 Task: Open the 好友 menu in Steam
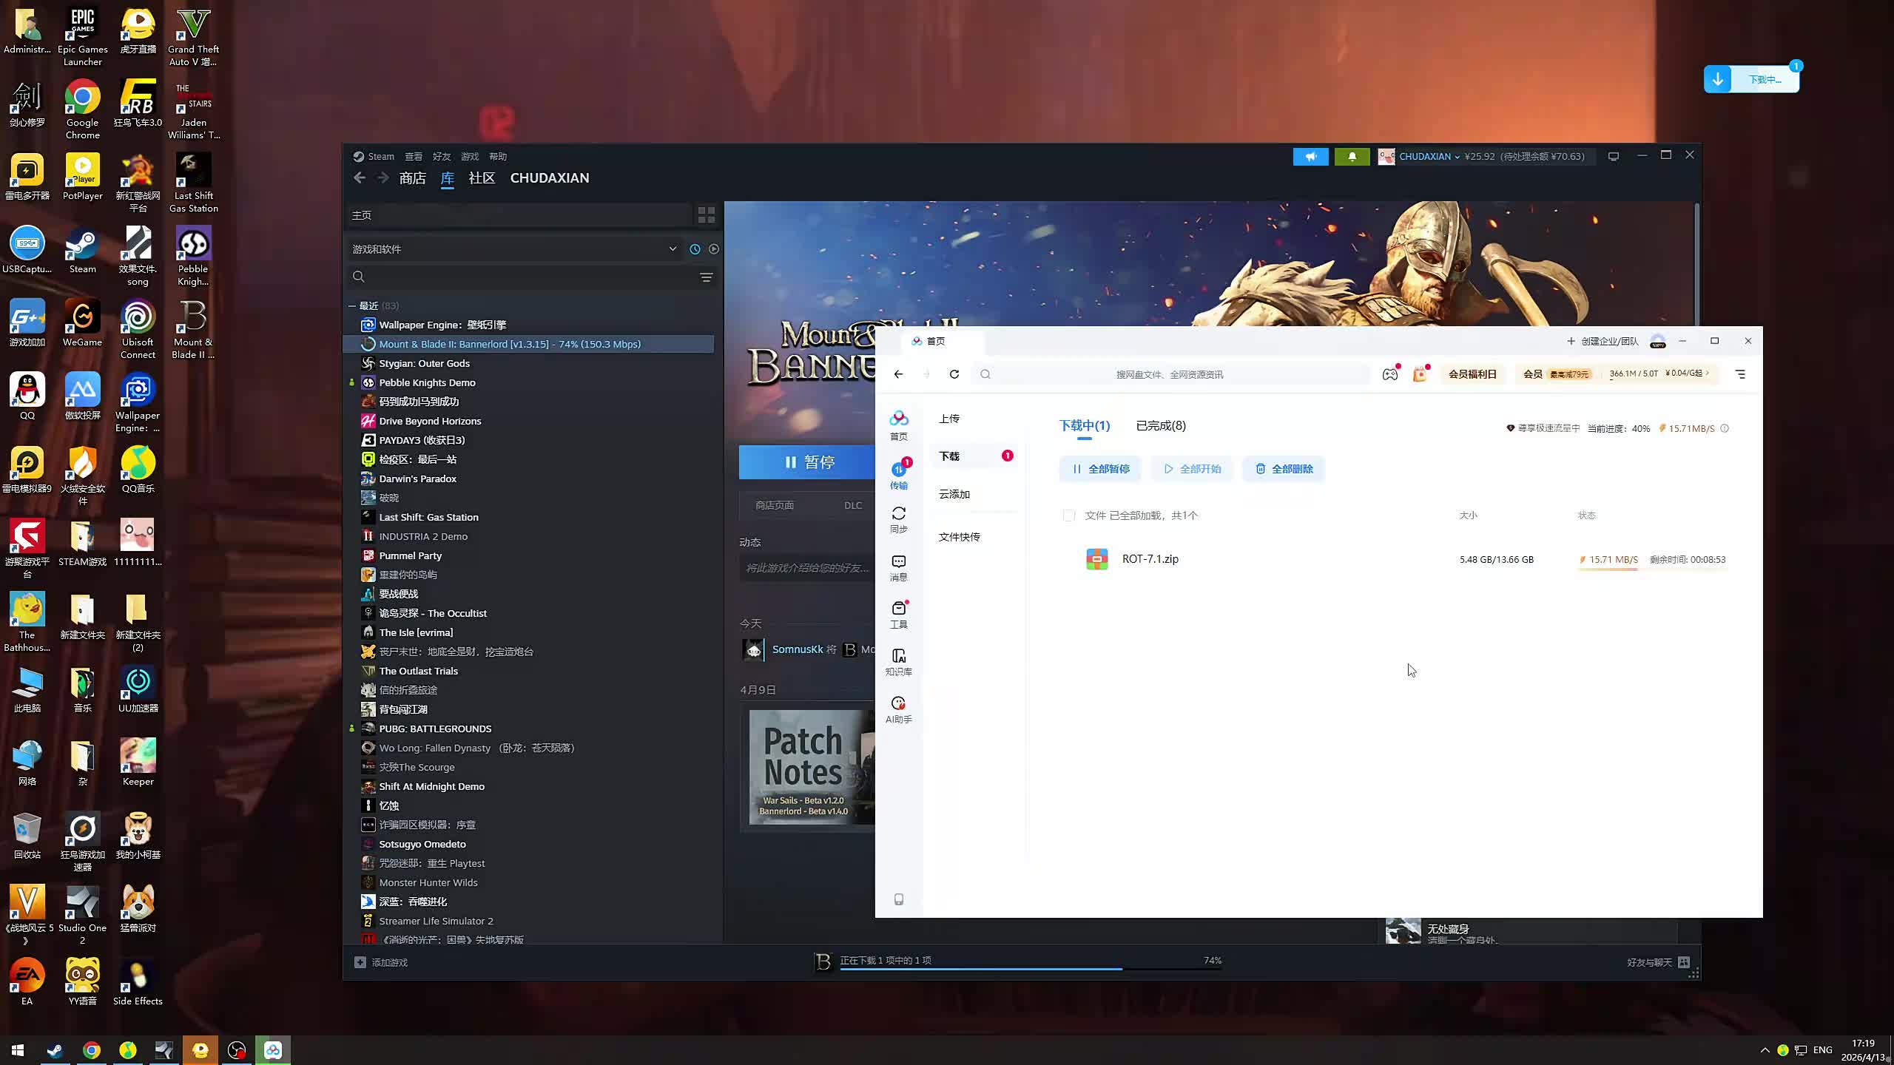tap(442, 157)
